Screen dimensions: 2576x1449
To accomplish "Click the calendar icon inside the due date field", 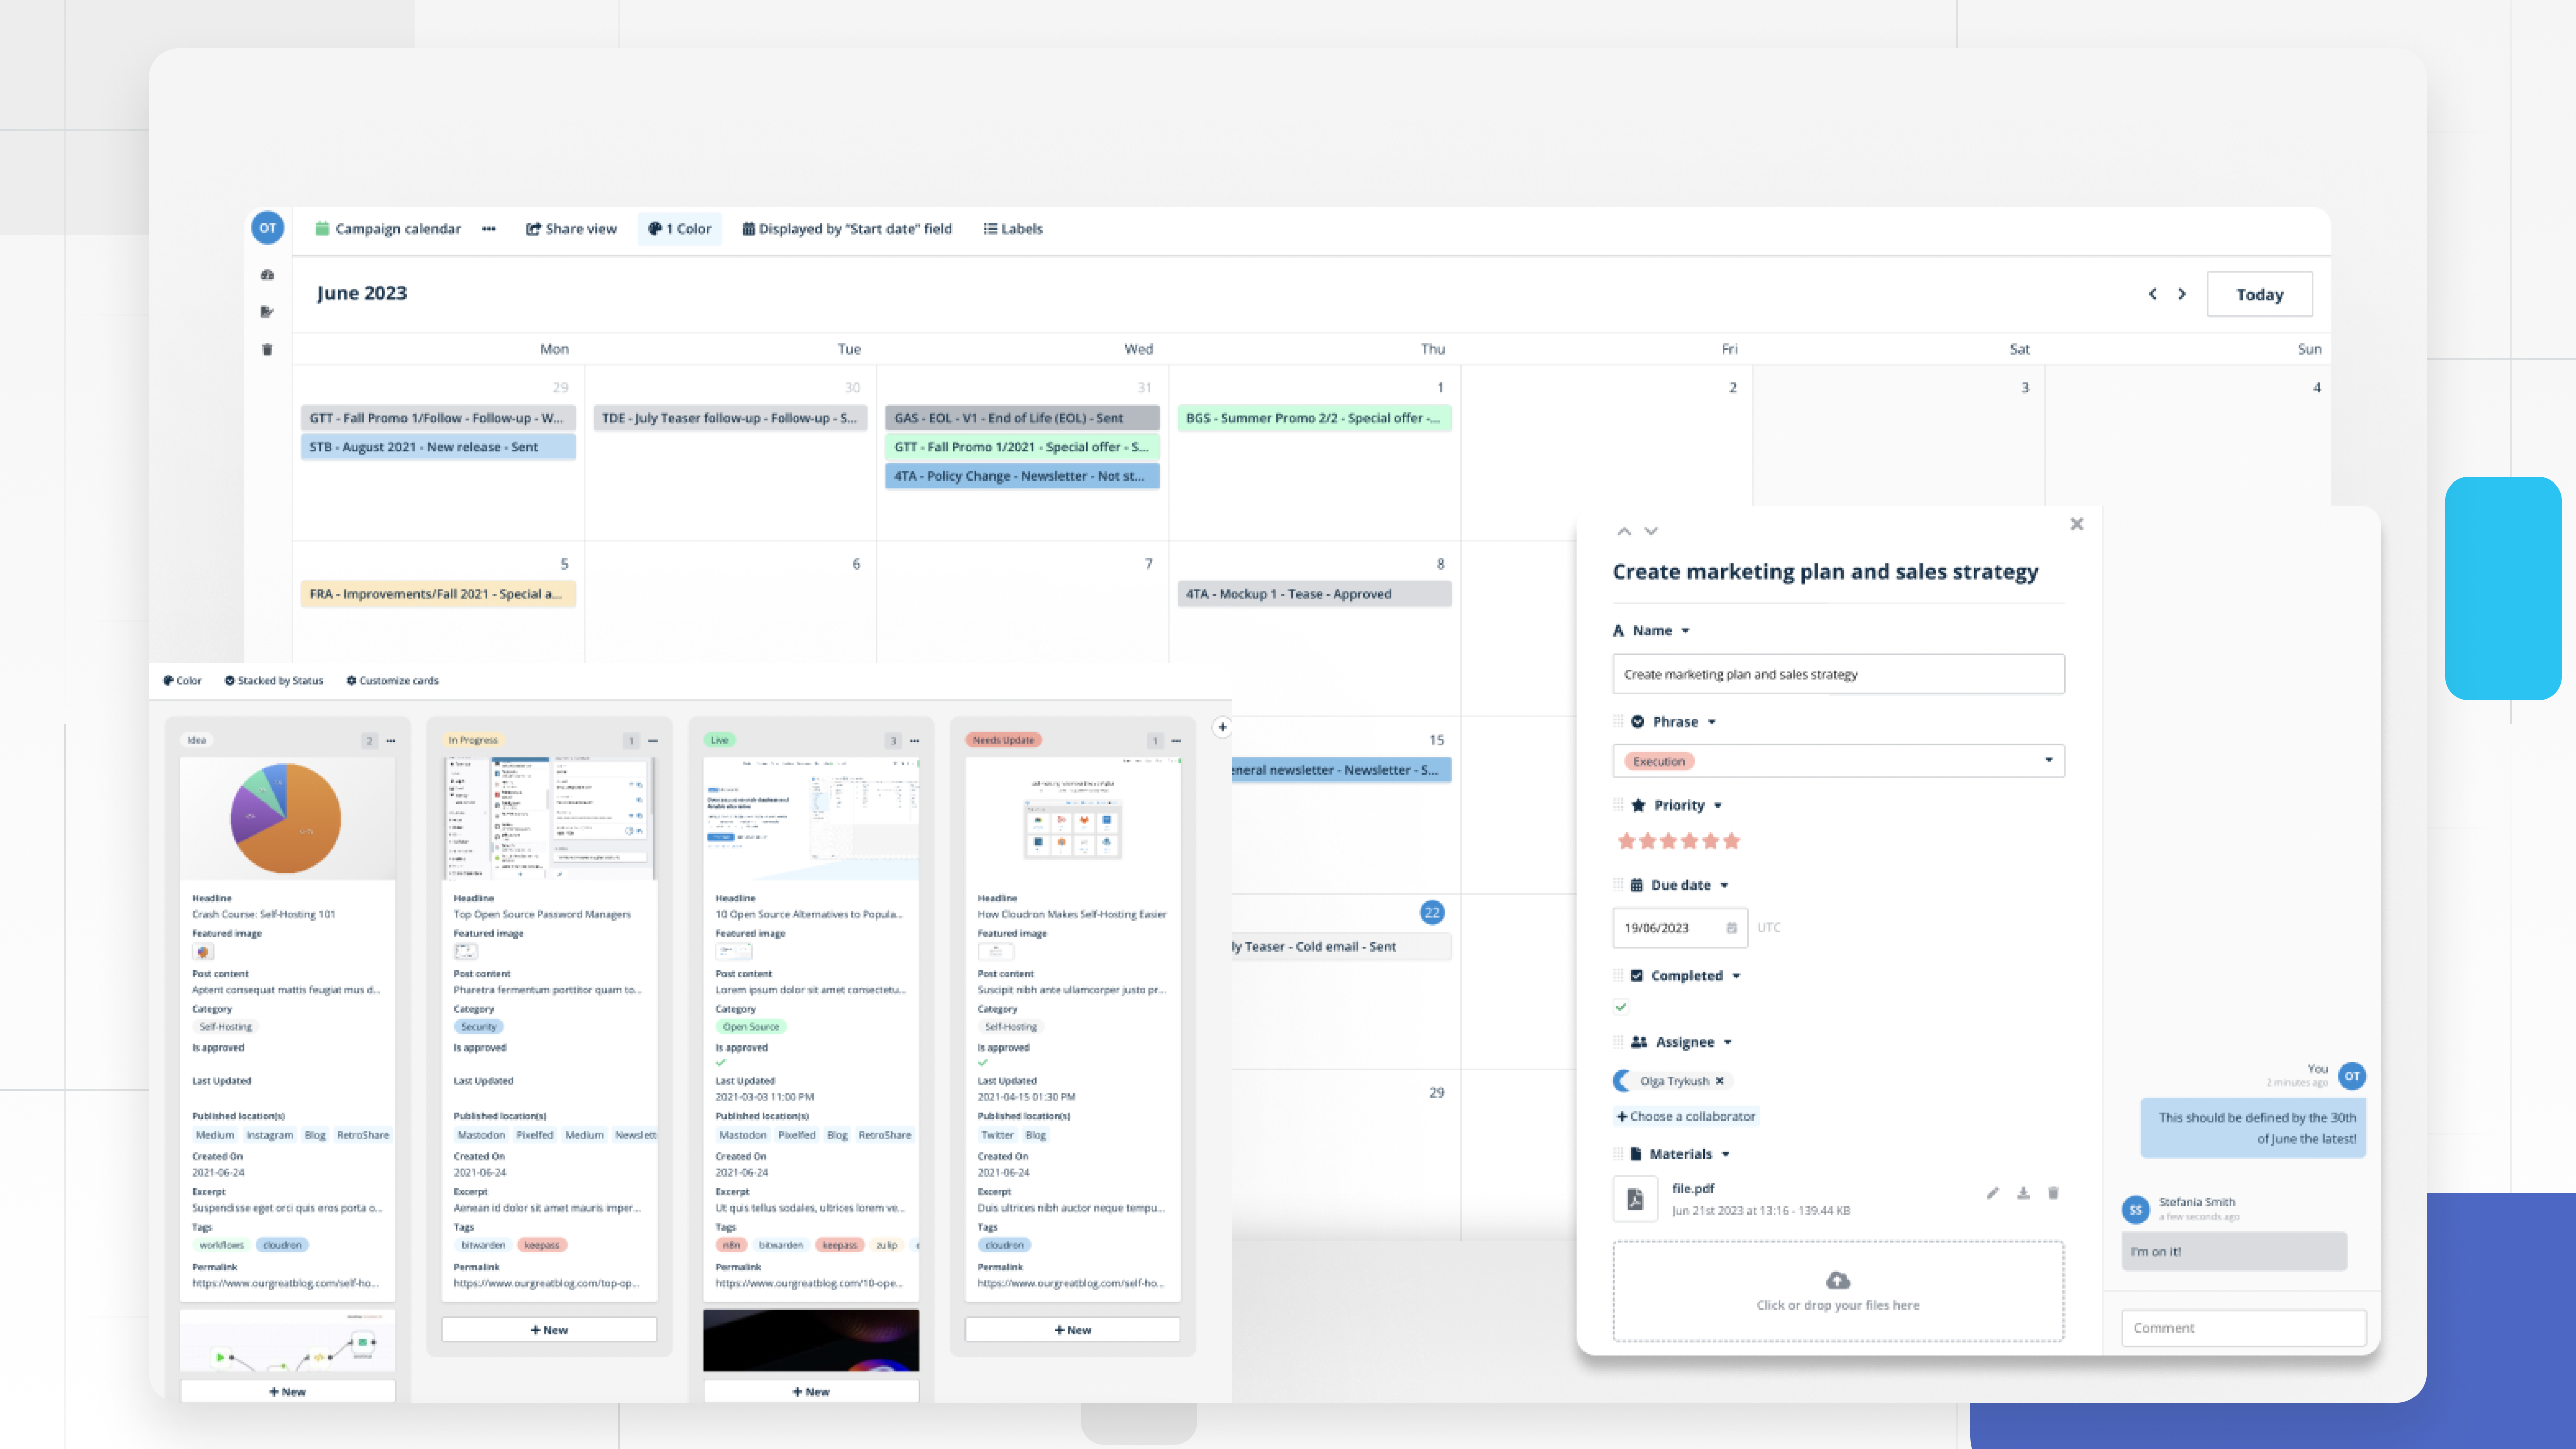I will pyautogui.click(x=1731, y=928).
